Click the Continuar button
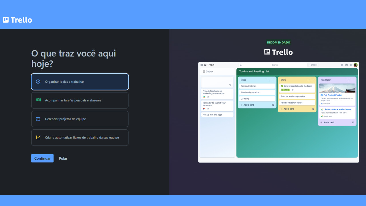Viewport: 366px width, 206px height. (42, 158)
